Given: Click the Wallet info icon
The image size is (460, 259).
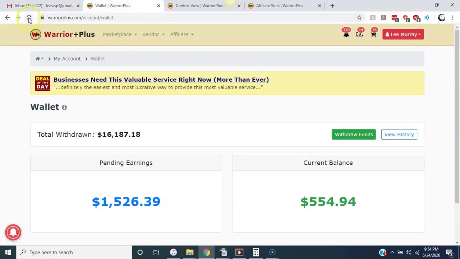Looking at the screenshot, I should click(x=64, y=107).
